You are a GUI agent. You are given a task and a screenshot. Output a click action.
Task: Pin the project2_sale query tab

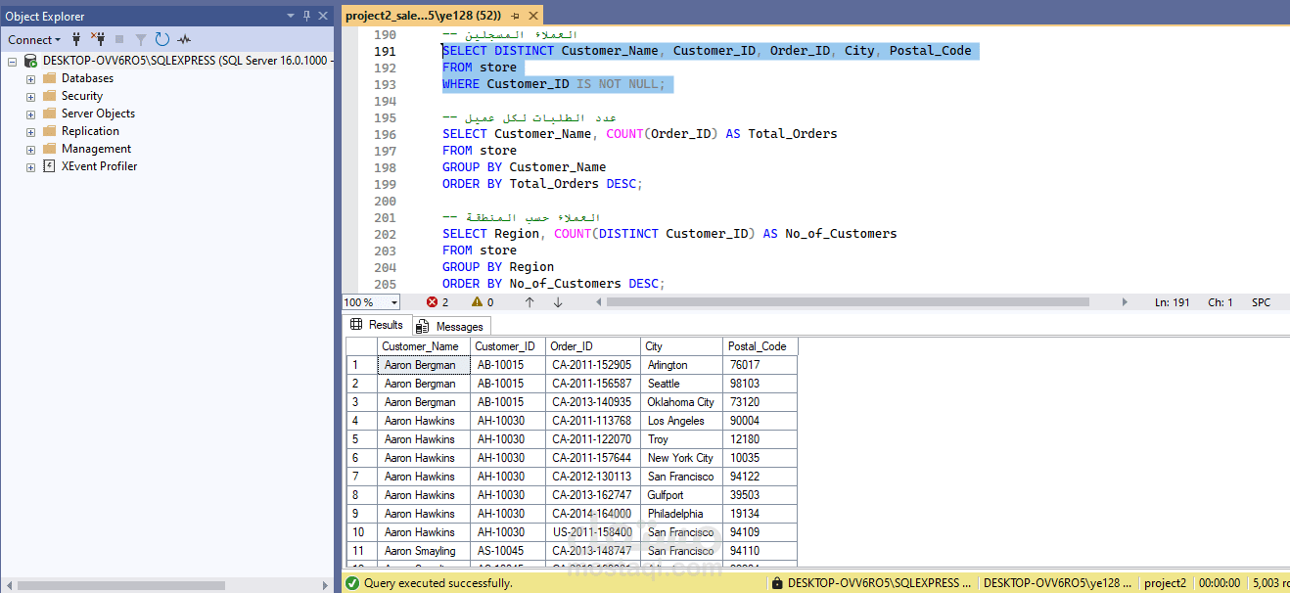point(516,16)
